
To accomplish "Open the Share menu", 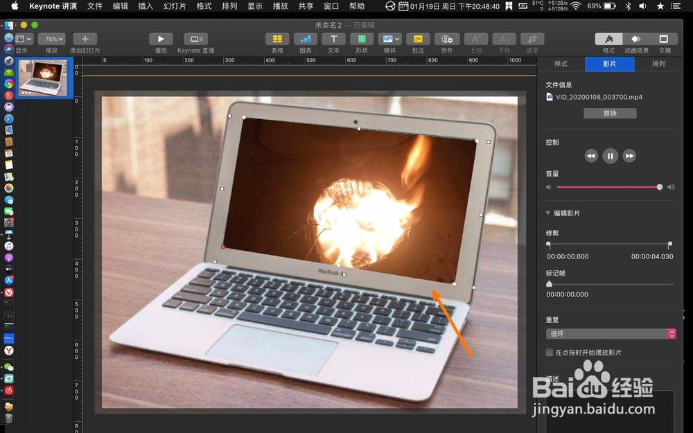I will (x=306, y=6).
